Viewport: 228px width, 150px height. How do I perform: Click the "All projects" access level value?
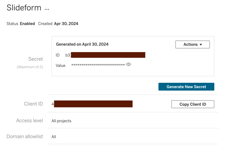click(61, 121)
